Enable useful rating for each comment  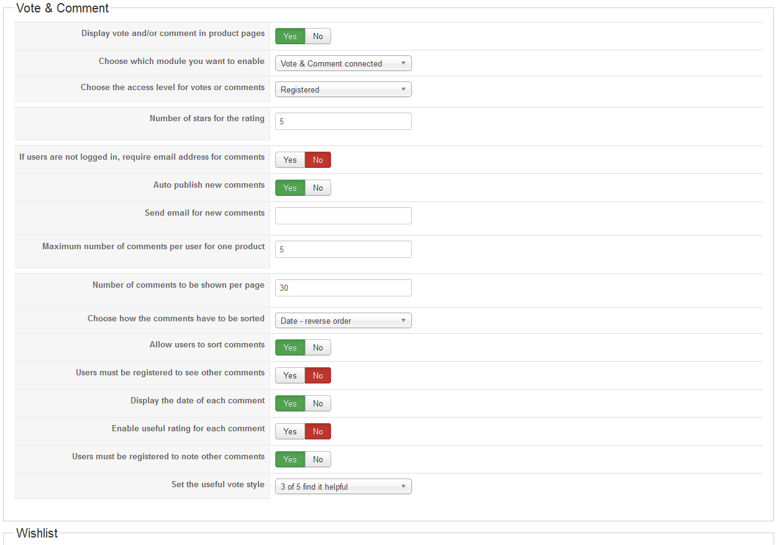tap(290, 431)
